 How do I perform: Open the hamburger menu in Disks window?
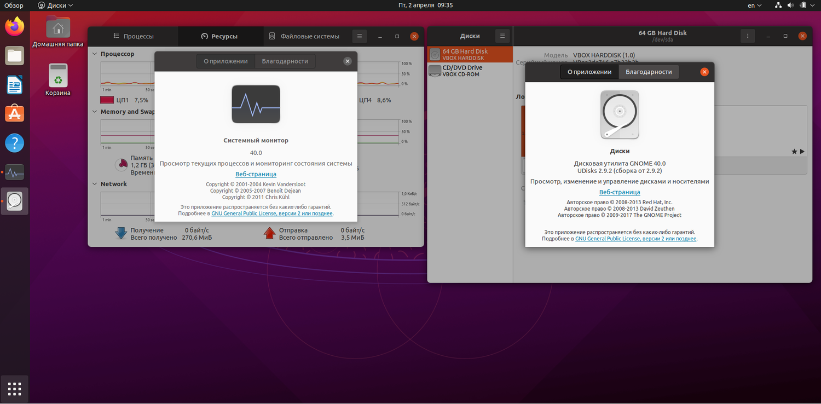(x=502, y=36)
